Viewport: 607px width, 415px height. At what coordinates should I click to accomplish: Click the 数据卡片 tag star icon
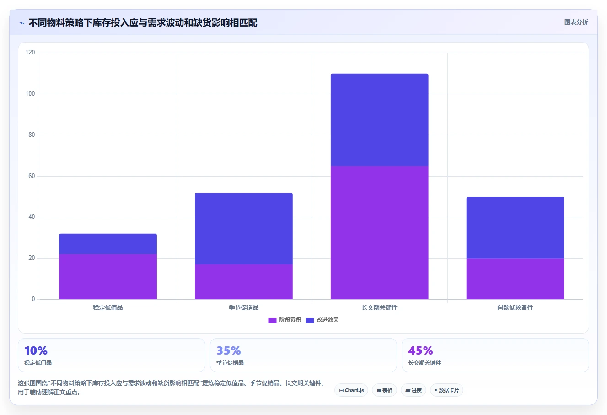pyautogui.click(x=436, y=390)
